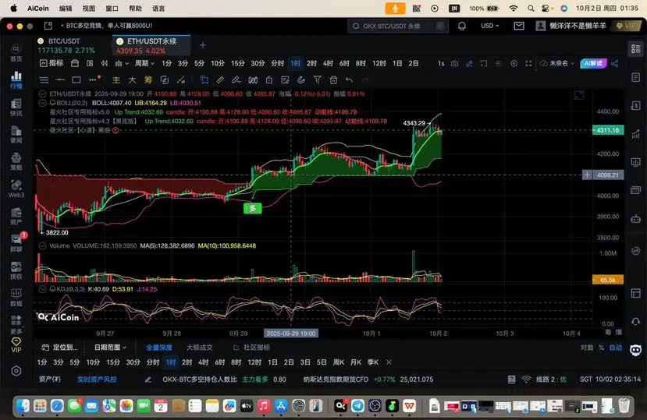Click the notification bell icon
This screenshot has height=420, width=647.
462,26
